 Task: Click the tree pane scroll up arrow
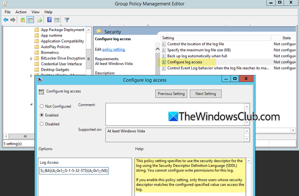(x=88, y=30)
